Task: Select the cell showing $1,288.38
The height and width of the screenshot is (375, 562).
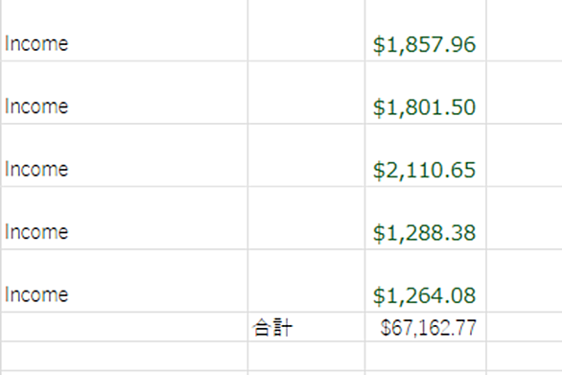Action: click(x=426, y=218)
